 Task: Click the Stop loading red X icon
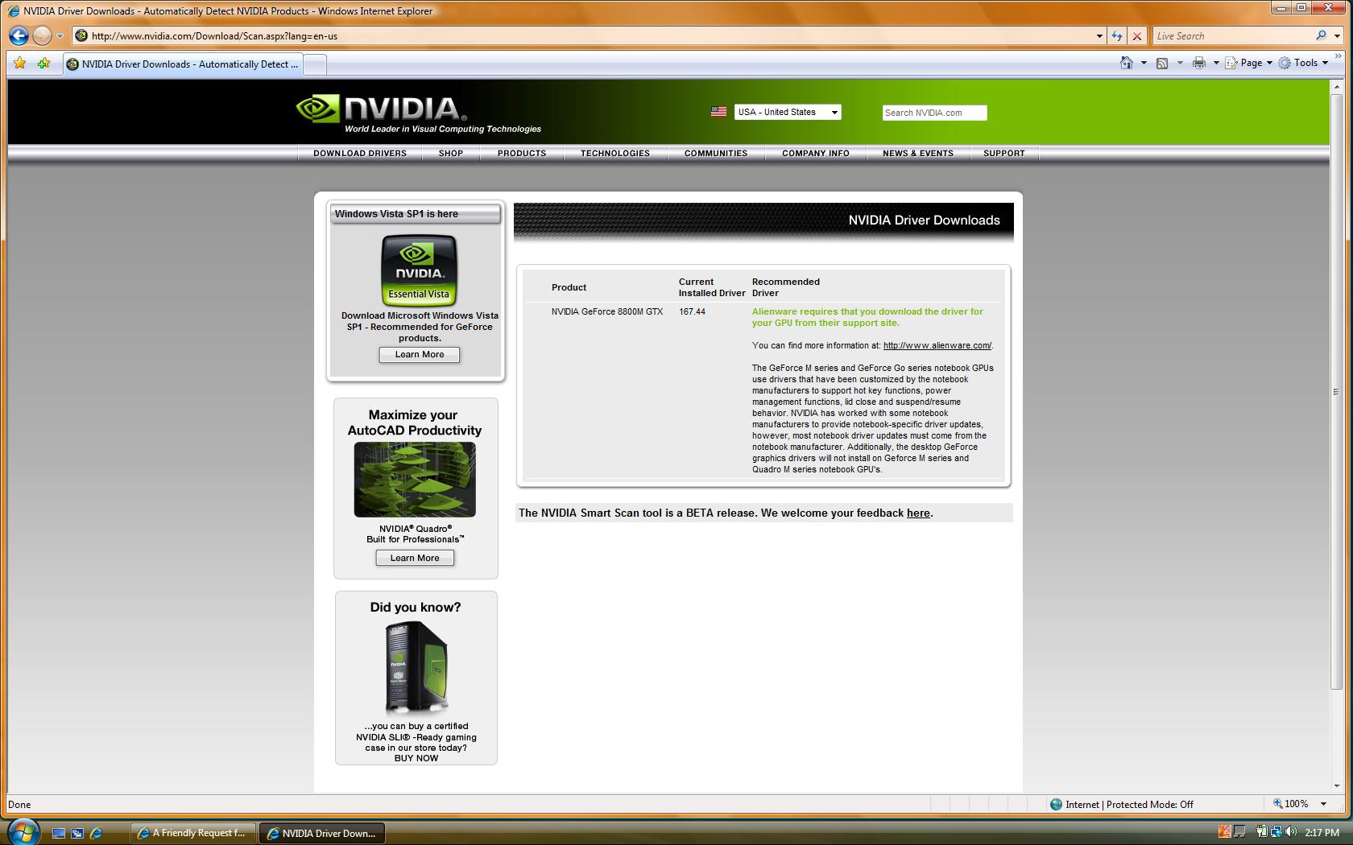pos(1136,36)
